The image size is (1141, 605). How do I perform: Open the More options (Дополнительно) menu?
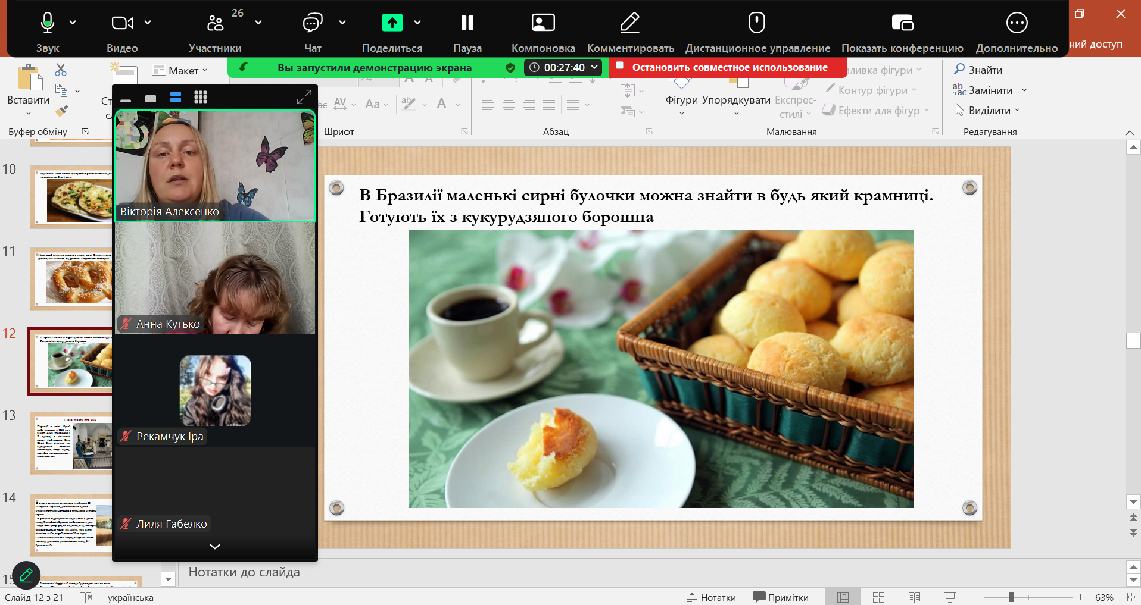pos(1016,23)
